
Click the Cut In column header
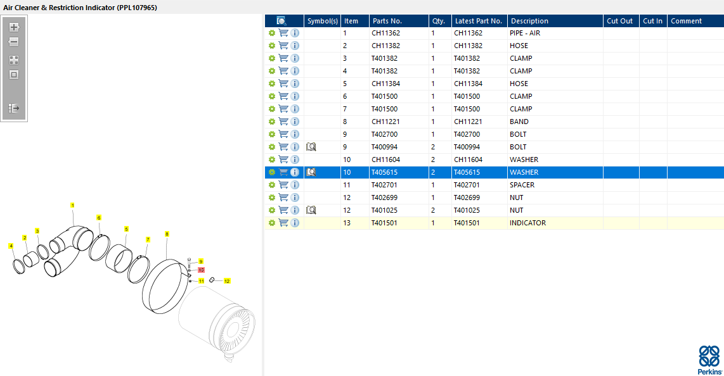coord(653,21)
